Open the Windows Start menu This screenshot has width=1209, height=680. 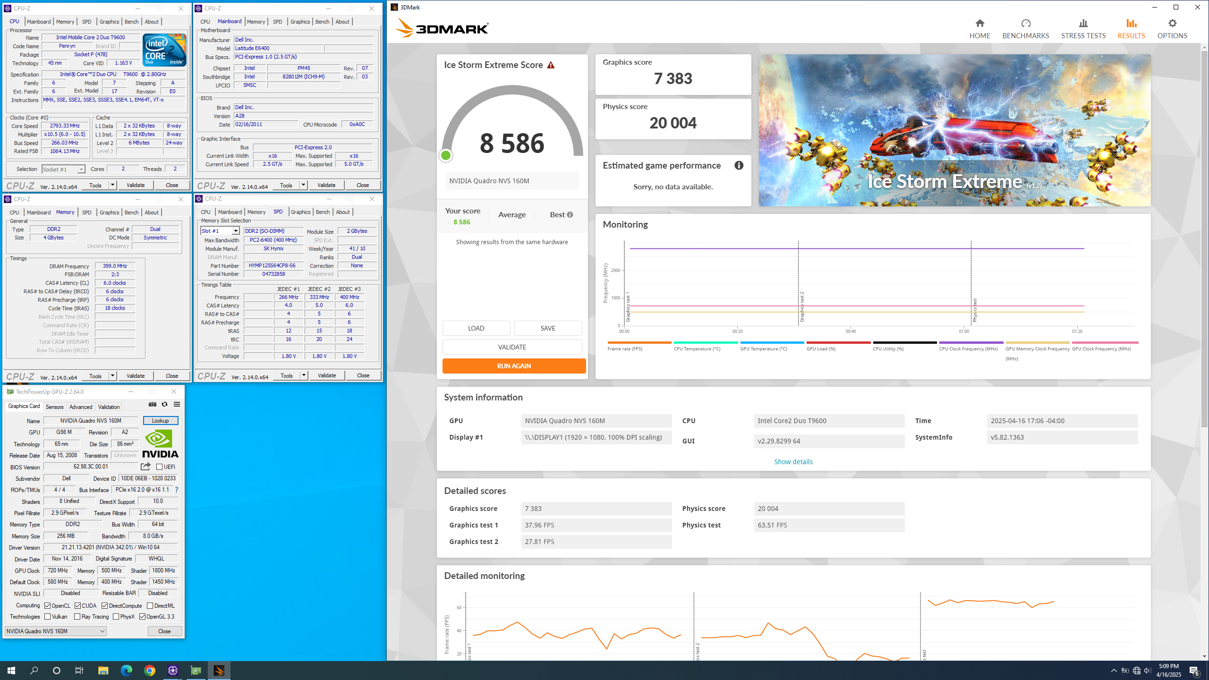point(11,670)
